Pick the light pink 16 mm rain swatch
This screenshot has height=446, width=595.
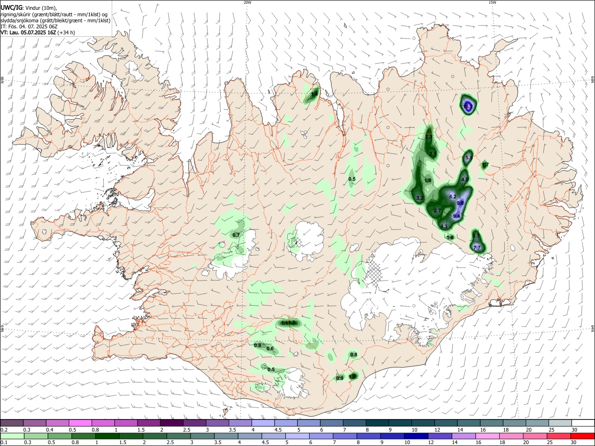[488, 436]
